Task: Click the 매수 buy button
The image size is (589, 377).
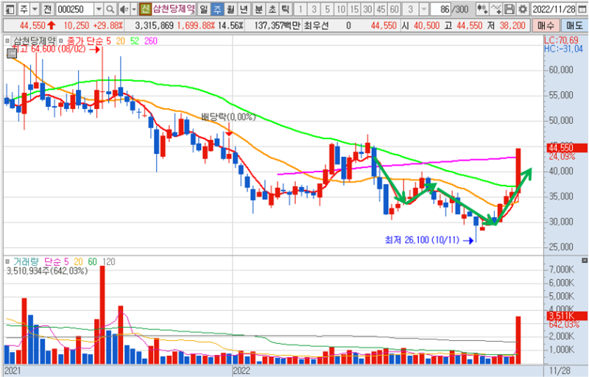Action: [546, 26]
